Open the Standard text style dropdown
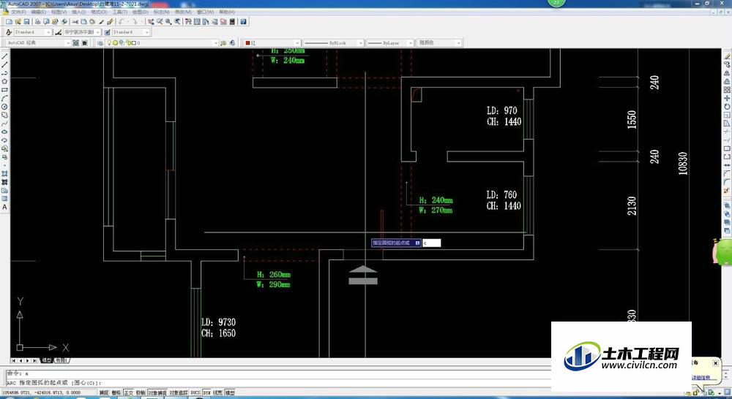This screenshot has height=399, width=732. 31,32
